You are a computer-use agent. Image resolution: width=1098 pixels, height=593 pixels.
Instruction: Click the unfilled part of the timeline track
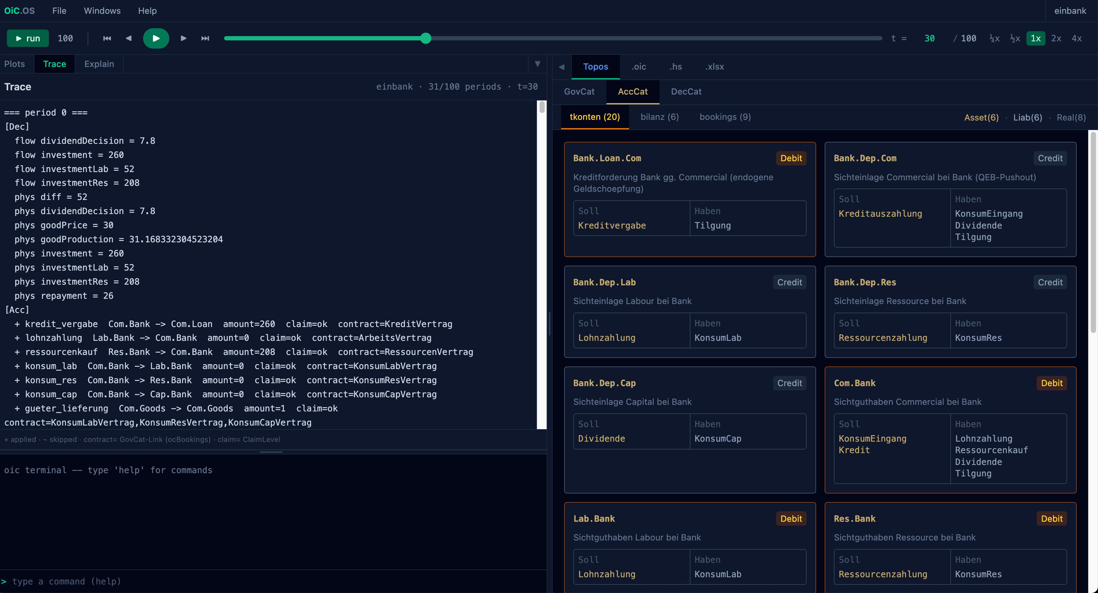(656, 38)
